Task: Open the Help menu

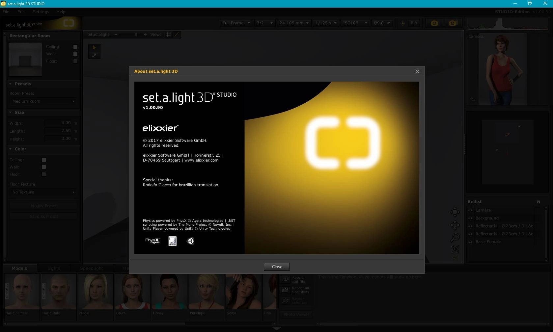Action: [61, 12]
